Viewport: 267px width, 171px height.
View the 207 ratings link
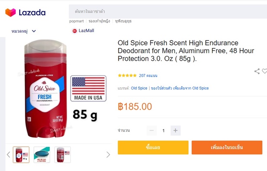[x=148, y=76]
